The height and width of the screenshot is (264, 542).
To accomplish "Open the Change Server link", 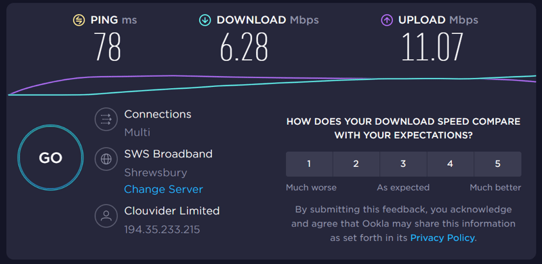I will [163, 189].
